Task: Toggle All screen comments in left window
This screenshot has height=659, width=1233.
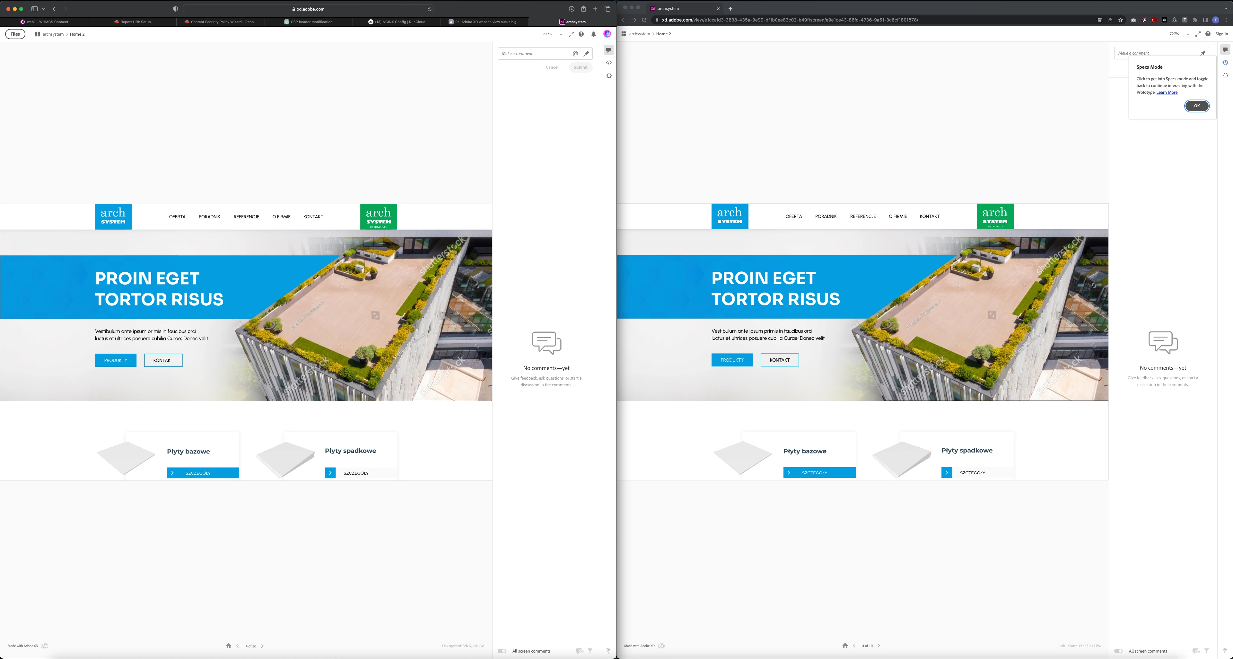Action: coord(502,651)
